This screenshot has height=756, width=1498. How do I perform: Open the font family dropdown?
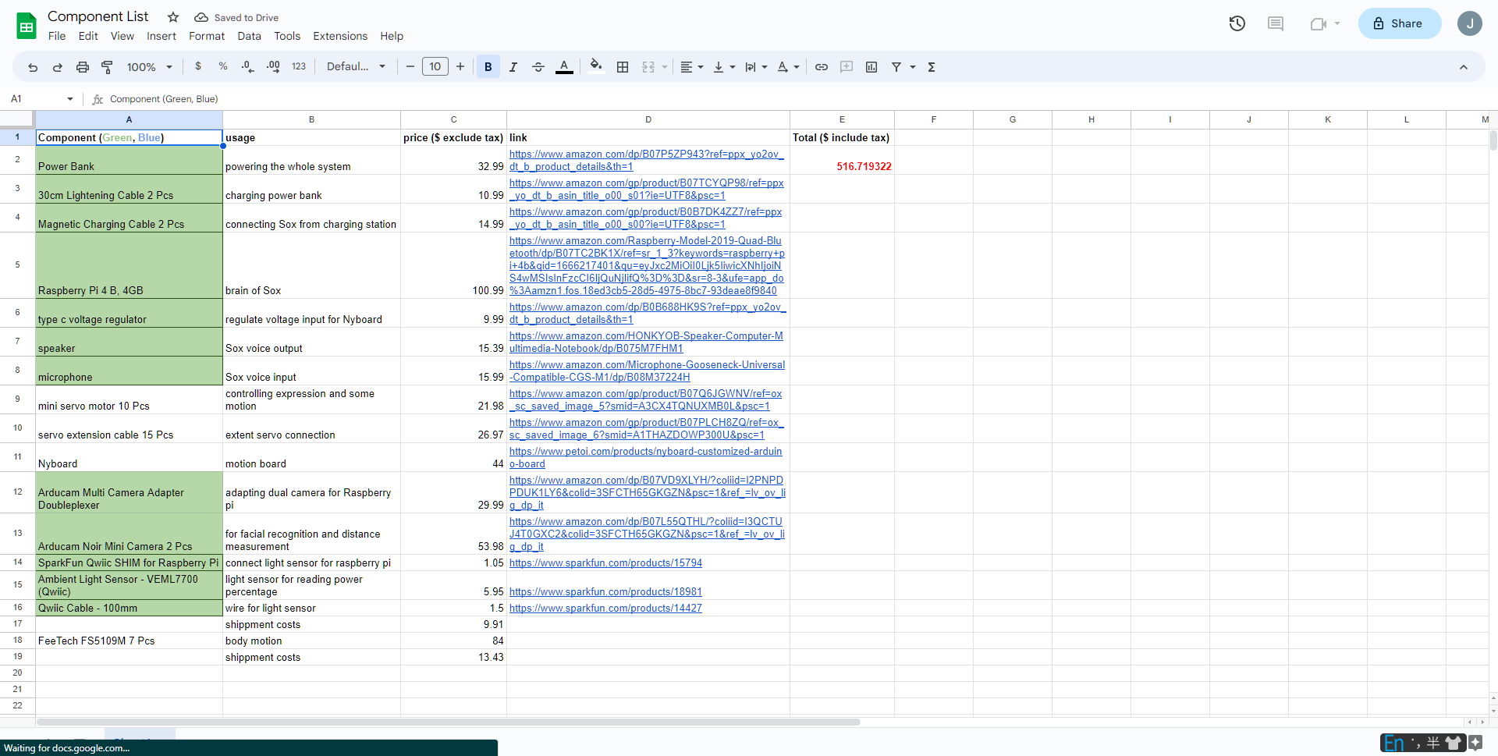(355, 66)
